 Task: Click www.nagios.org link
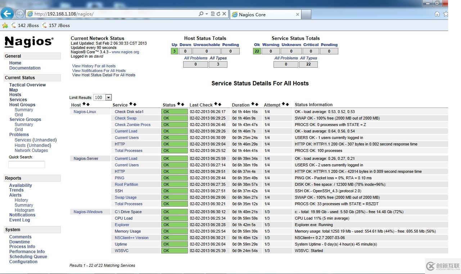tap(125, 52)
